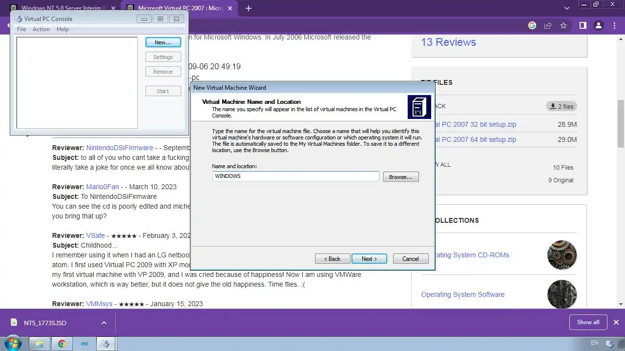Click the virtual machine list area in Console
Image resolution: width=625 pixels, height=351 pixels.
click(77, 83)
